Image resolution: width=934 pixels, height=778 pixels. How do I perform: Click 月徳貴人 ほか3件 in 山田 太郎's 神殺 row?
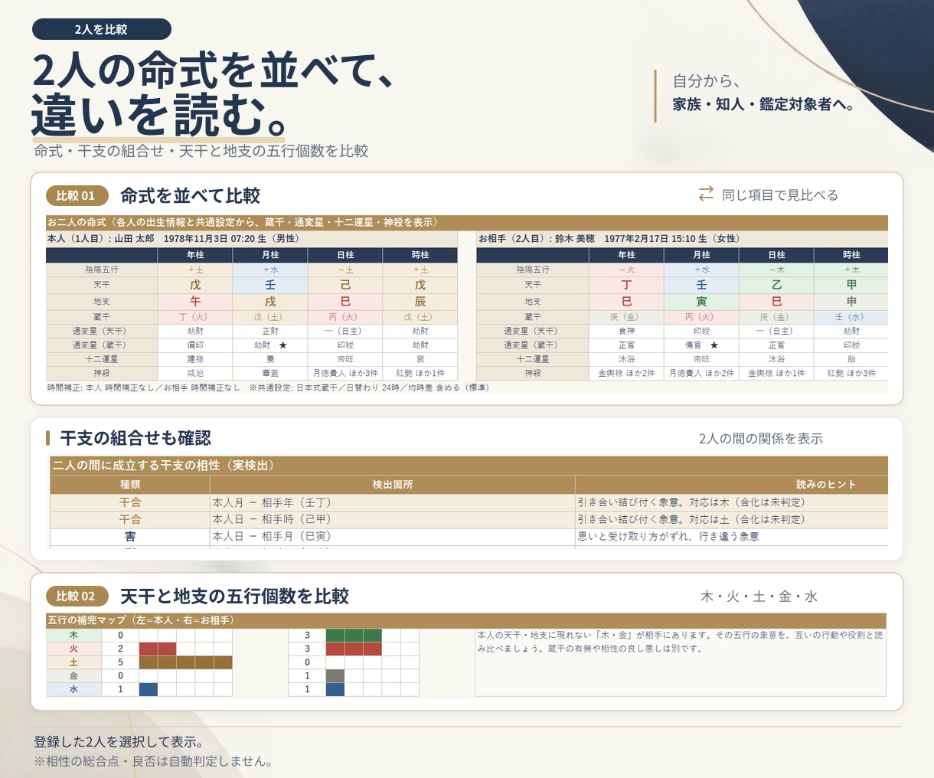(x=345, y=374)
